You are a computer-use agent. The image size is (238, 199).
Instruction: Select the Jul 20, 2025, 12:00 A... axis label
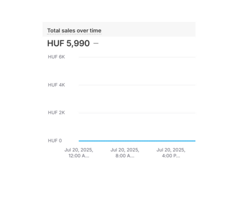point(79,153)
